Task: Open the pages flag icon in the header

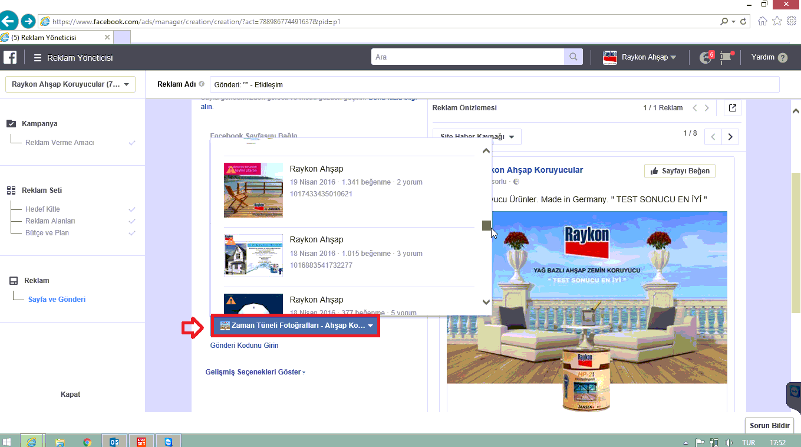Action: click(727, 57)
